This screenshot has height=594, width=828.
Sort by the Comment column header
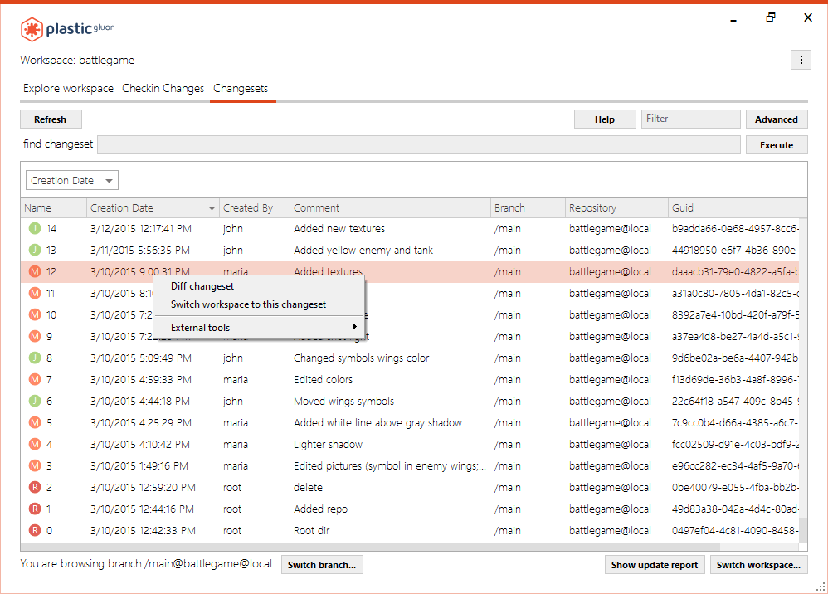pos(390,208)
